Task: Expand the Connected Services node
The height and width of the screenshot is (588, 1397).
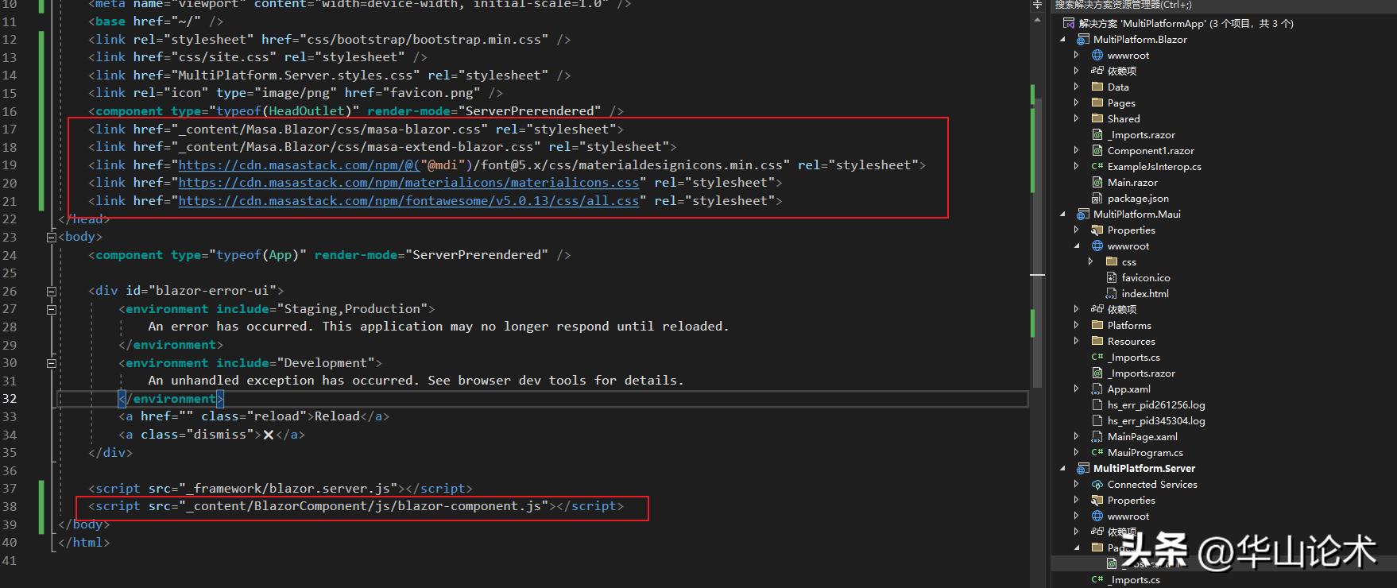Action: 1077,484
